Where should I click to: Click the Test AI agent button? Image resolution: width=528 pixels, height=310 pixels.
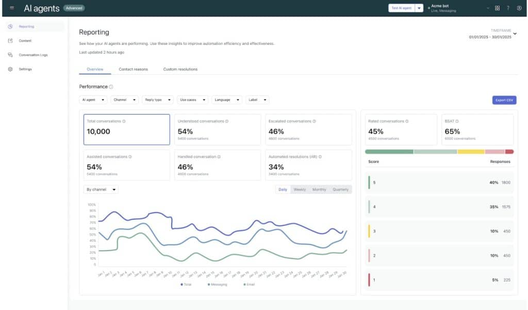[401, 8]
